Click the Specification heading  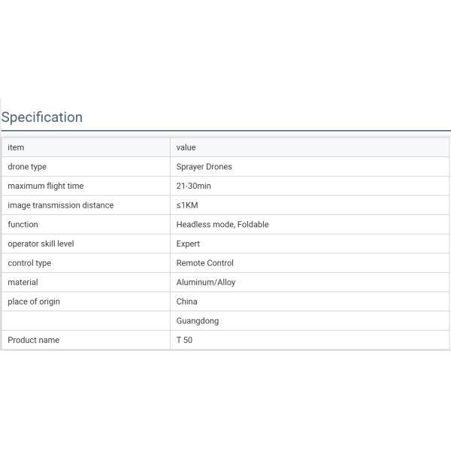pos(42,117)
